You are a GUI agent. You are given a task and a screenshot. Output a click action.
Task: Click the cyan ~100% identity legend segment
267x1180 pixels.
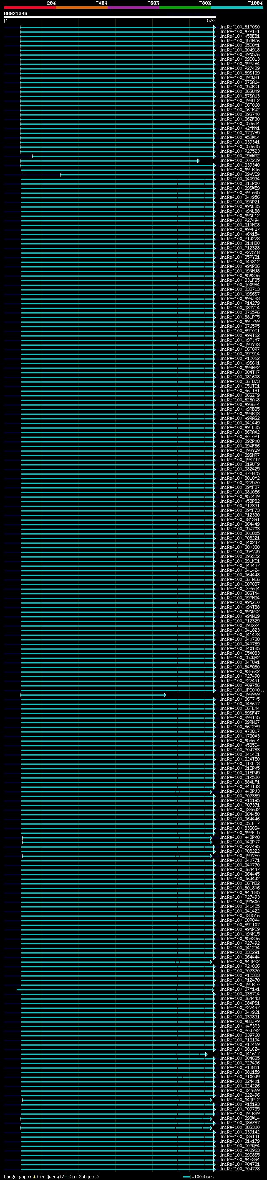tap(237, 8)
